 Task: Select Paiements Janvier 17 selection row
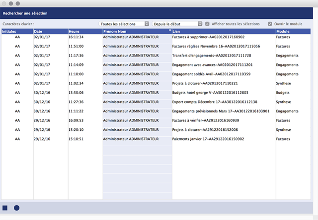156,139
